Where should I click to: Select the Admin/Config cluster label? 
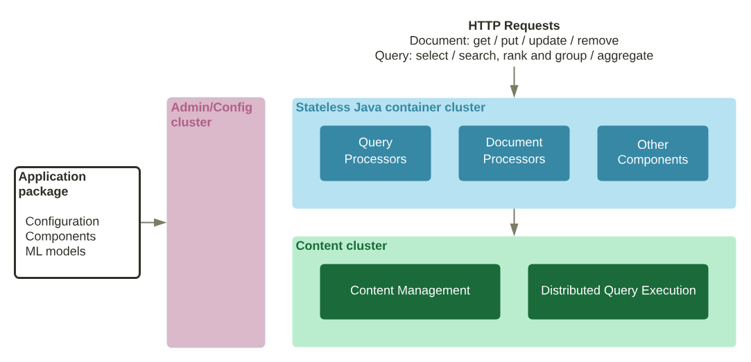(212, 115)
